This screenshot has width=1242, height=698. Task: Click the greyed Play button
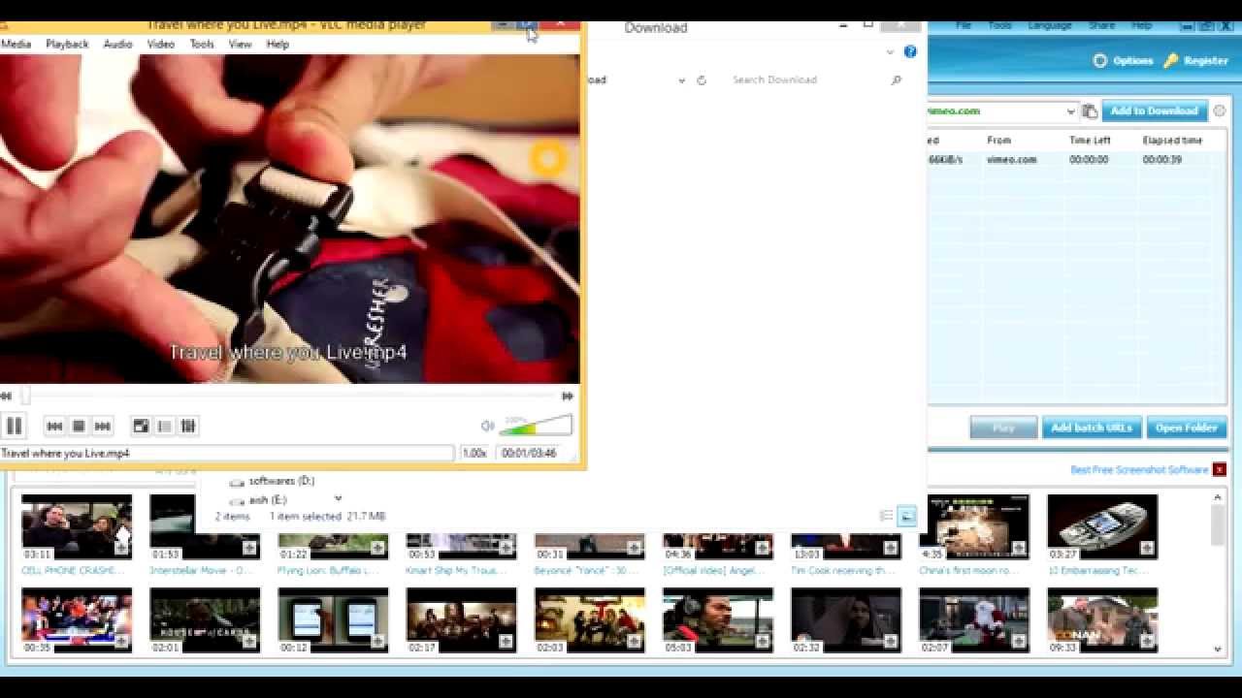tap(1003, 428)
